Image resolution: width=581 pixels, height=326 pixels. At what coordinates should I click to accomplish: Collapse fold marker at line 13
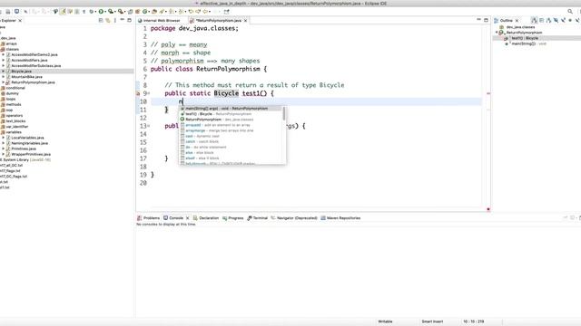149,126
